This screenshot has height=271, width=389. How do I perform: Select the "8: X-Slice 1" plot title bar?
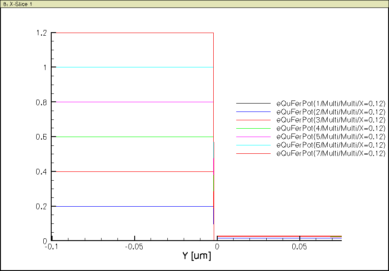194,4
